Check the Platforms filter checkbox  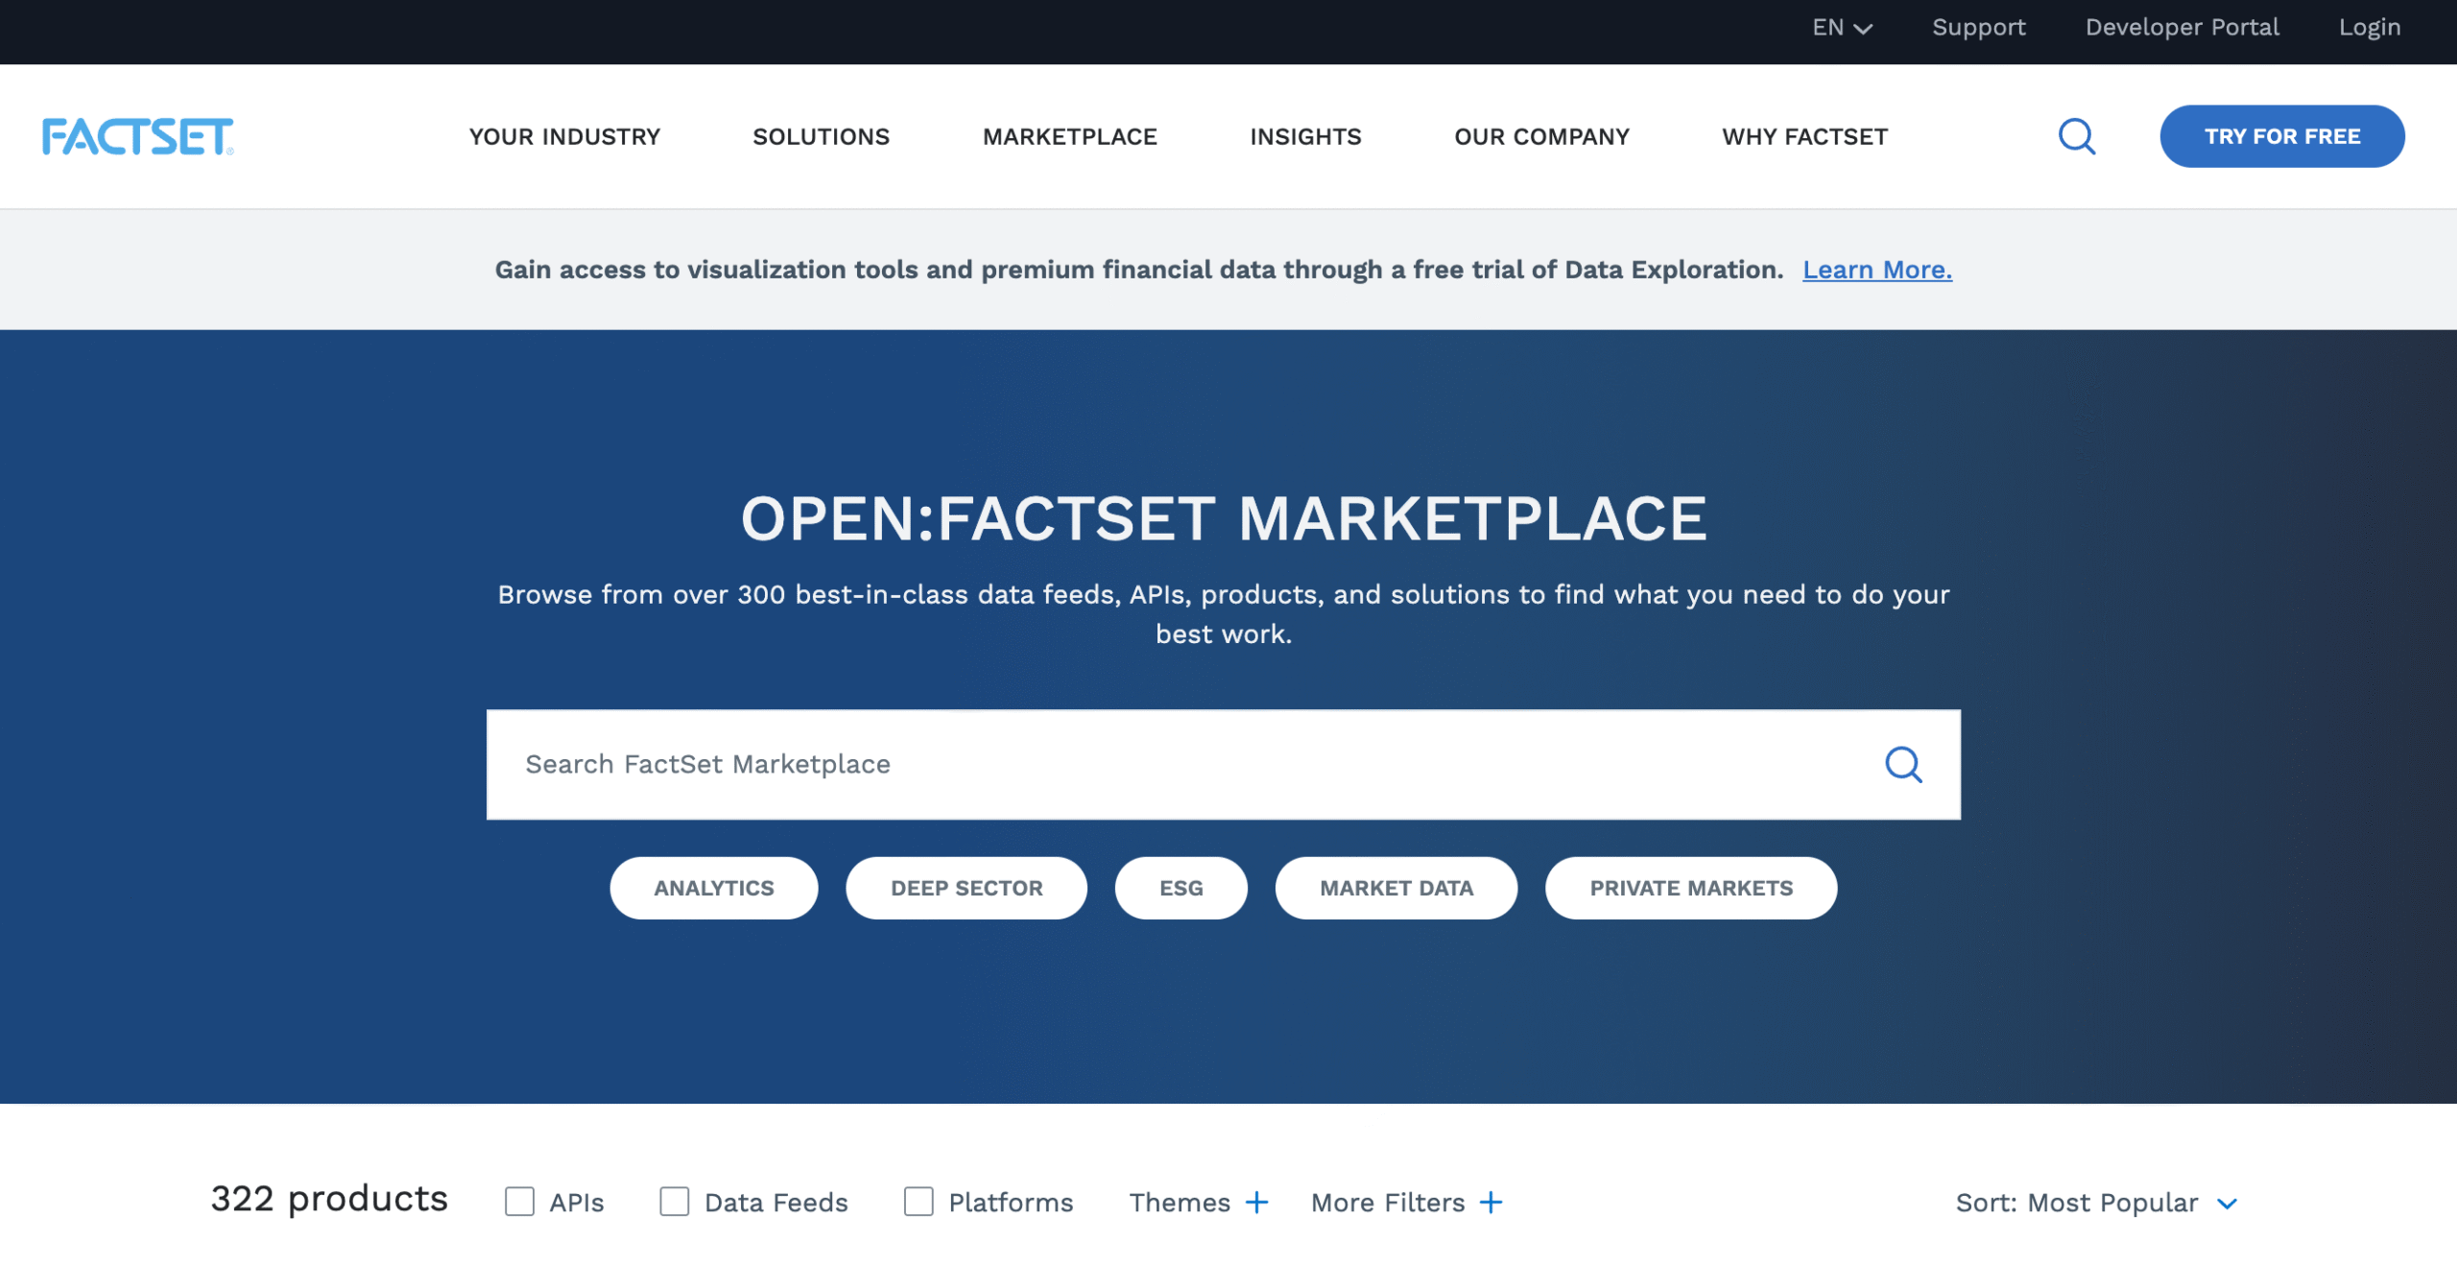coord(918,1202)
